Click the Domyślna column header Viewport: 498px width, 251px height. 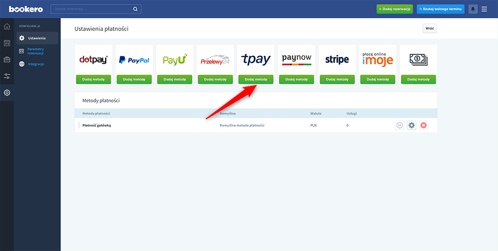[x=228, y=113]
